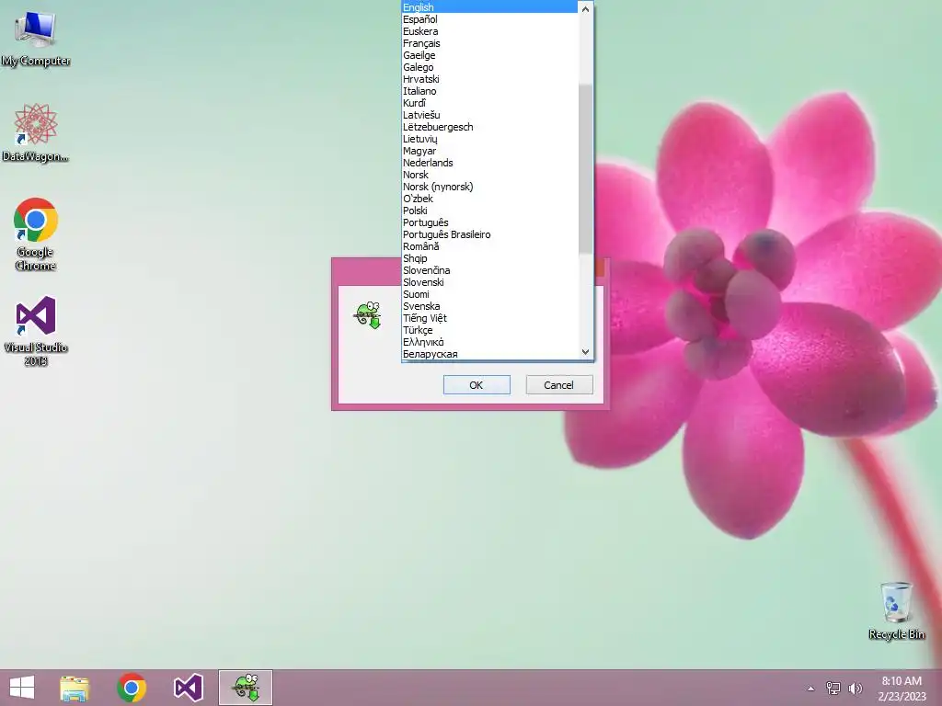Select Italiano in the language list

pos(489,91)
